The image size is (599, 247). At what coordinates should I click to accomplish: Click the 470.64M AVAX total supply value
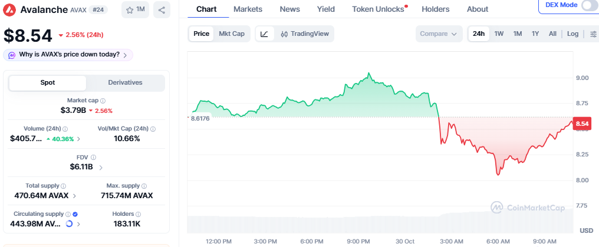(41, 196)
